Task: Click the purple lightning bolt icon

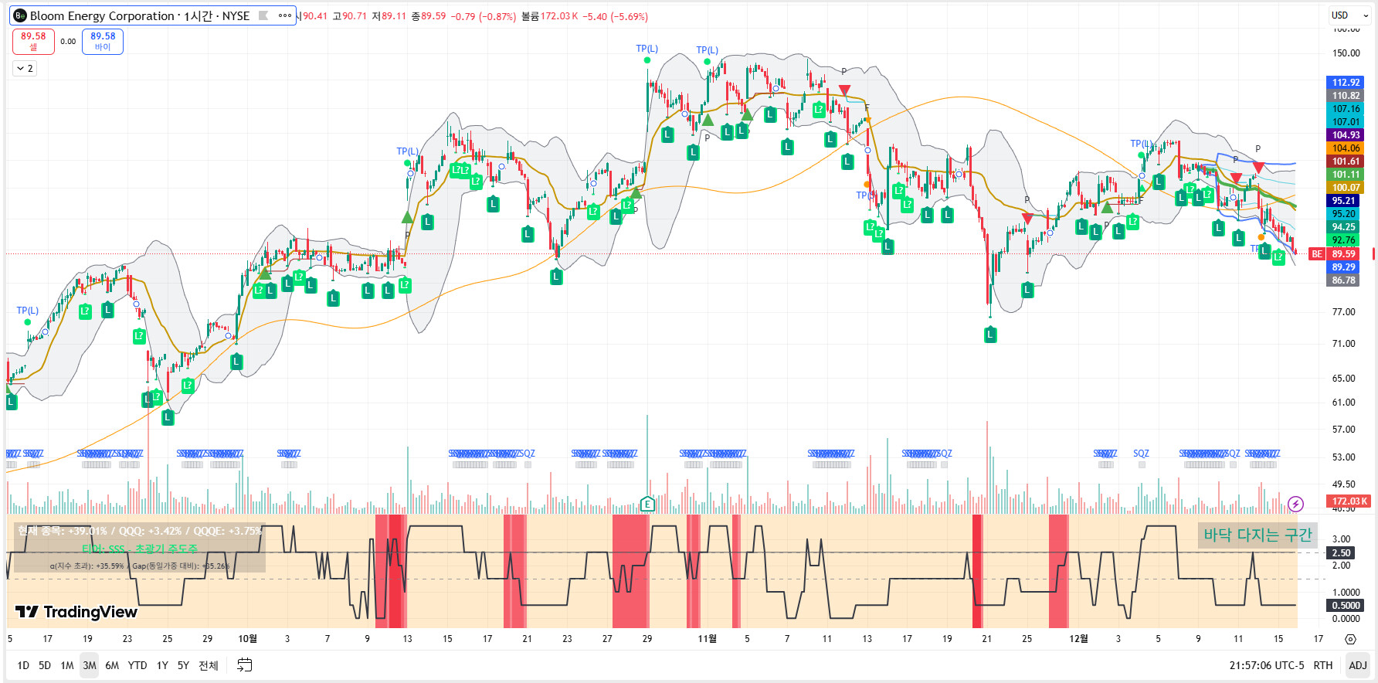Action: point(1295,504)
